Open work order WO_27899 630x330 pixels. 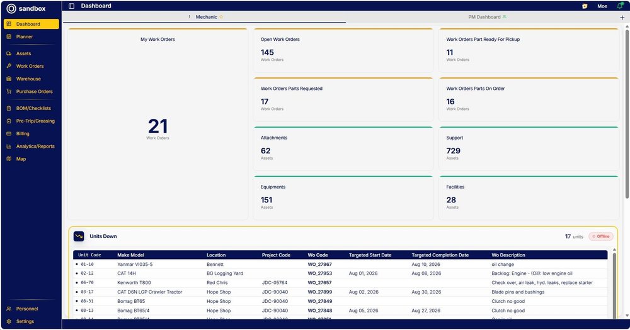(320, 292)
